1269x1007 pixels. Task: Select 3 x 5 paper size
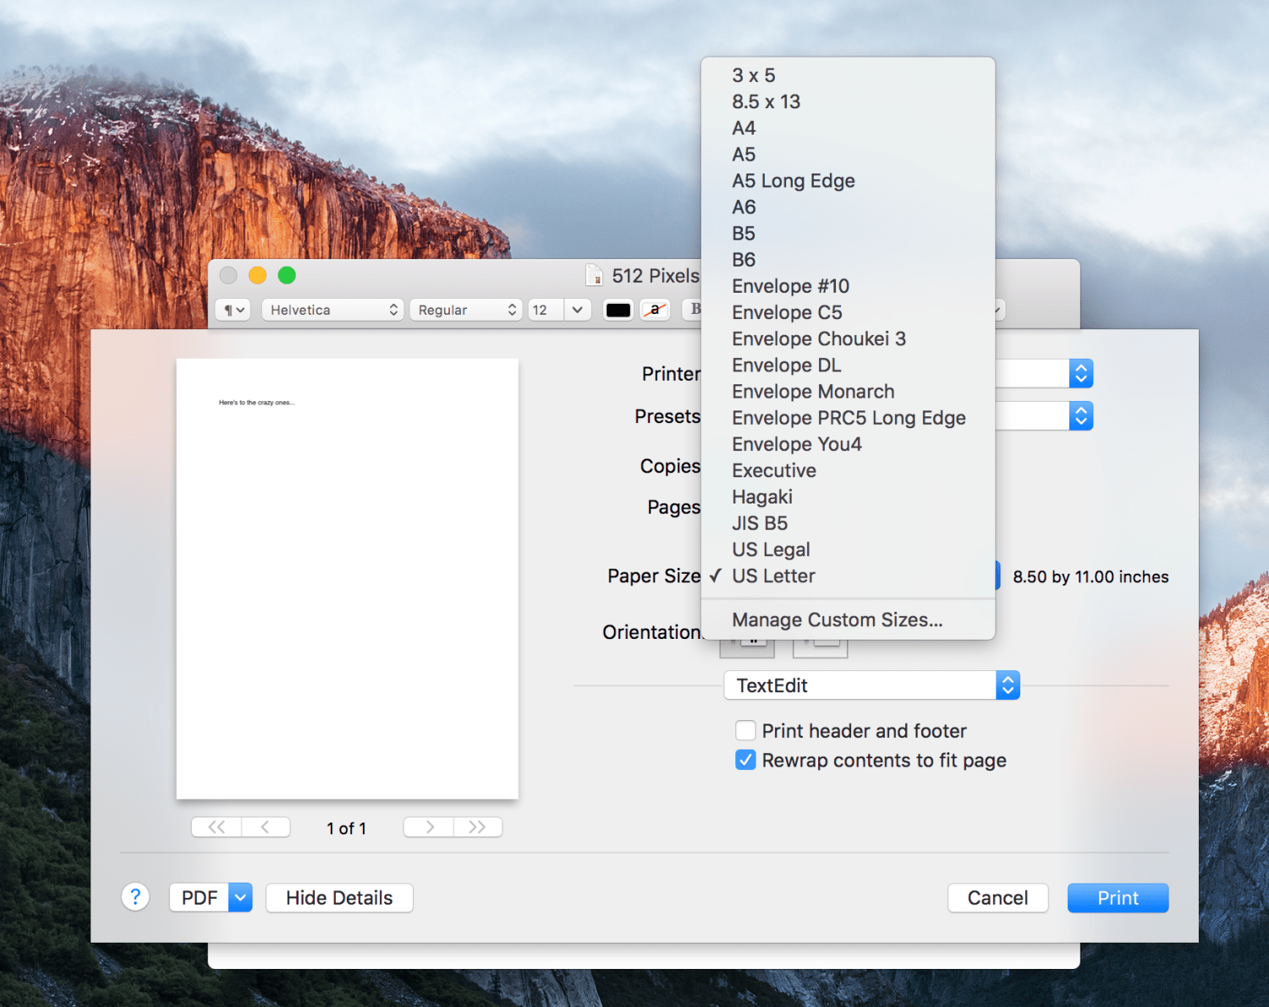pyautogui.click(x=848, y=75)
